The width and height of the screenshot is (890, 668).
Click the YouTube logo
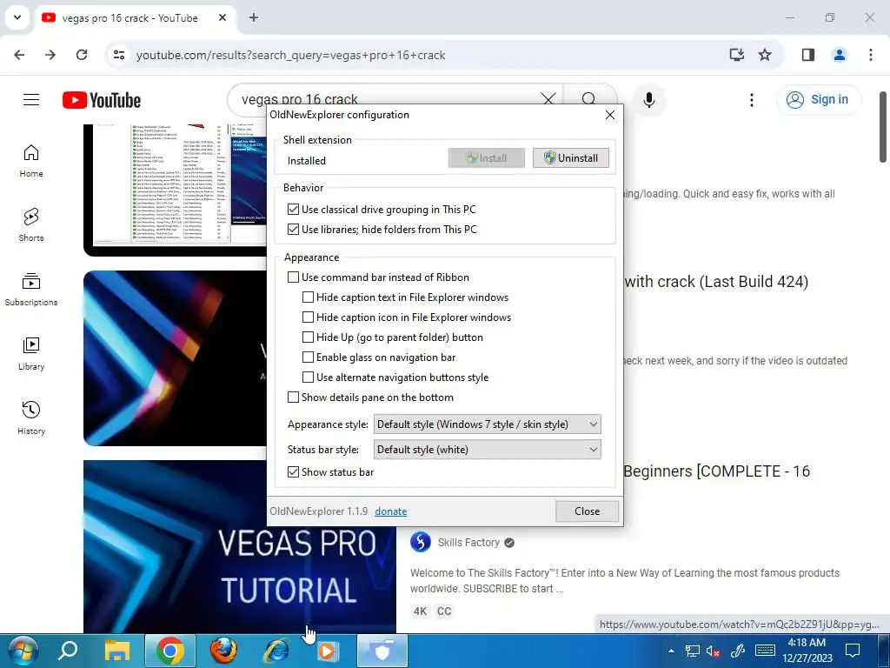coord(102,100)
